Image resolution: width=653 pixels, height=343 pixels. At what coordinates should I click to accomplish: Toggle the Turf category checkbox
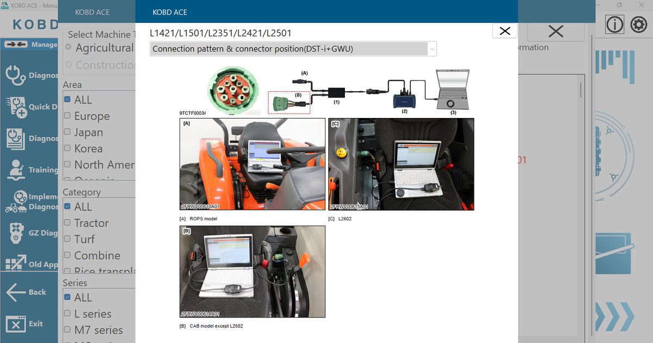click(67, 239)
